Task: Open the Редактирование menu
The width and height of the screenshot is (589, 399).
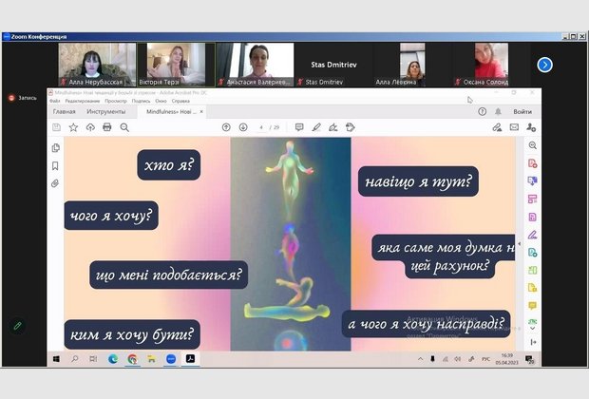Action: tap(85, 101)
